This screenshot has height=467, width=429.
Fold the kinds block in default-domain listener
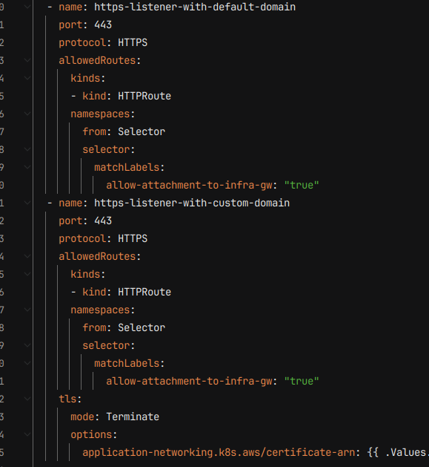point(27,79)
